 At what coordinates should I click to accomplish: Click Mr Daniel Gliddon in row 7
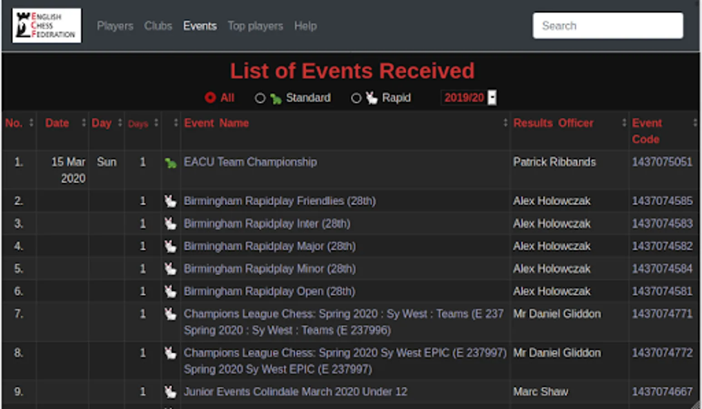tap(557, 314)
